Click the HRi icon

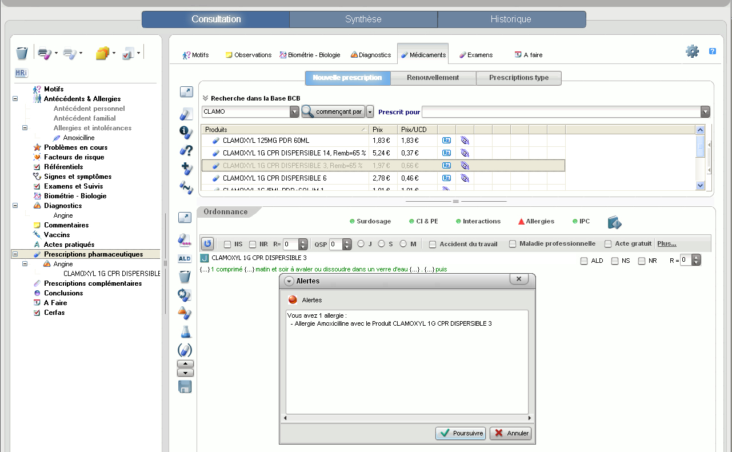tap(21, 73)
